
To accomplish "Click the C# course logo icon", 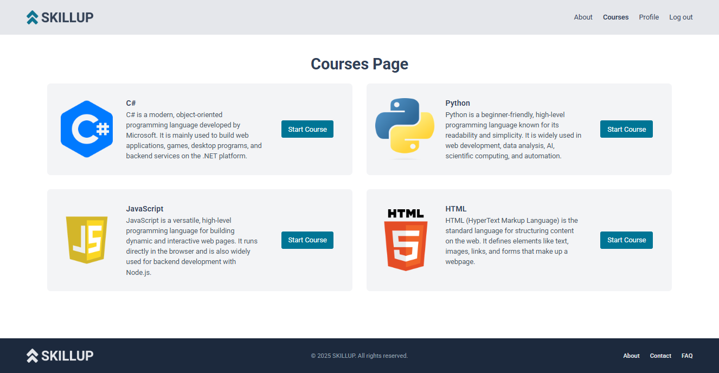I will point(87,129).
